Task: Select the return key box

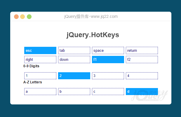Action: coord(142,51)
